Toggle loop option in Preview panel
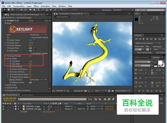Viewport: 167px width, 123px height. pos(160,39)
